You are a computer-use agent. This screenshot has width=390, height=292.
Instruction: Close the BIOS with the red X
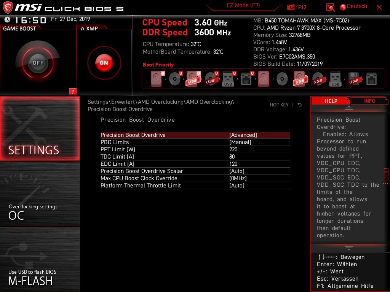tap(379, 7)
